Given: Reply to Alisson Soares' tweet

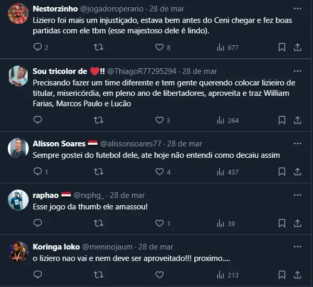Looking at the screenshot, I should pyautogui.click(x=37, y=171).
